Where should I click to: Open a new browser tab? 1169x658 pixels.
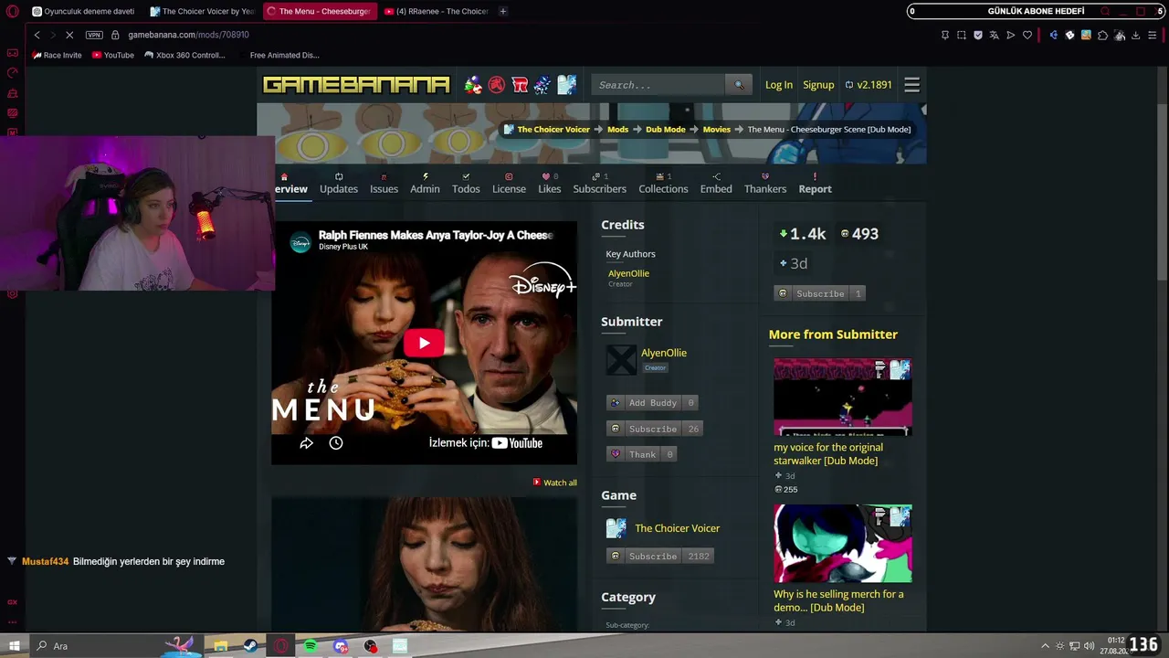click(503, 11)
